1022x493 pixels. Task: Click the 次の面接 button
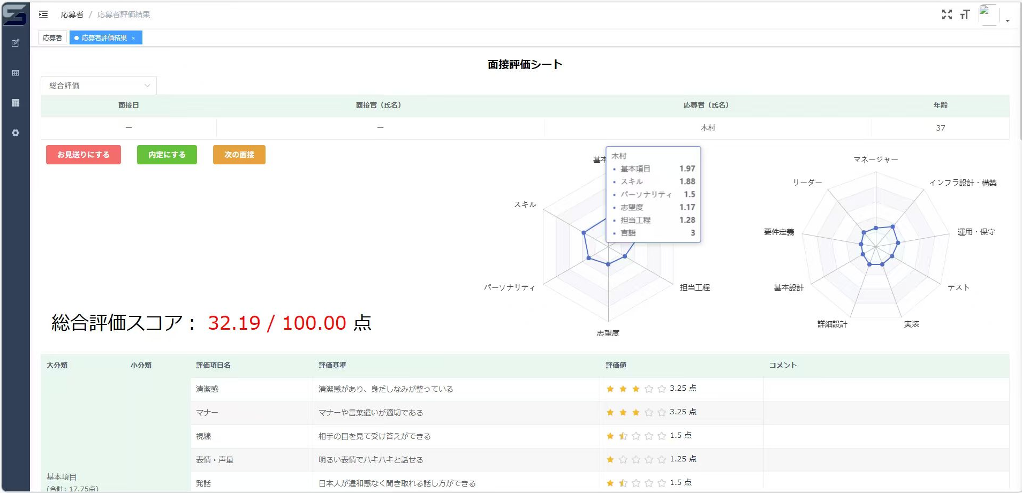pos(239,155)
